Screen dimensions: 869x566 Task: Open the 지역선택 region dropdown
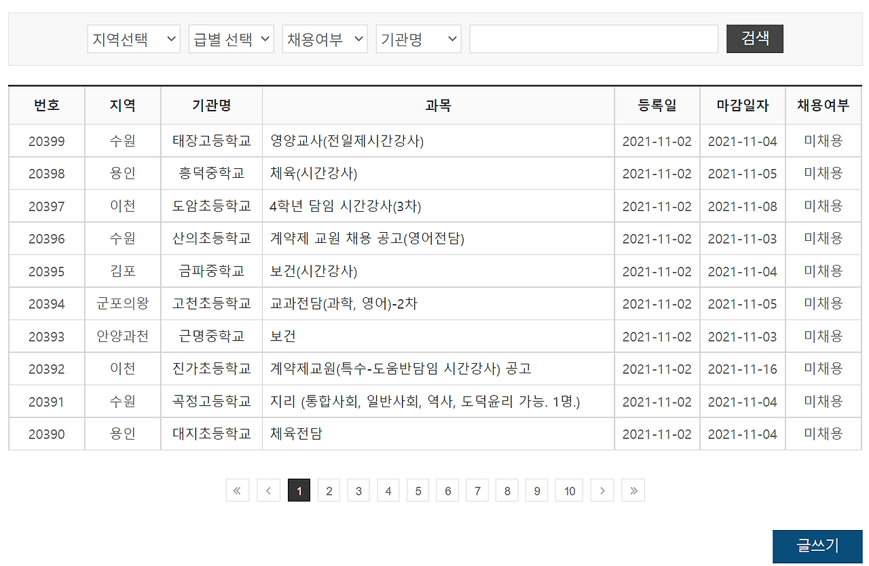134,39
